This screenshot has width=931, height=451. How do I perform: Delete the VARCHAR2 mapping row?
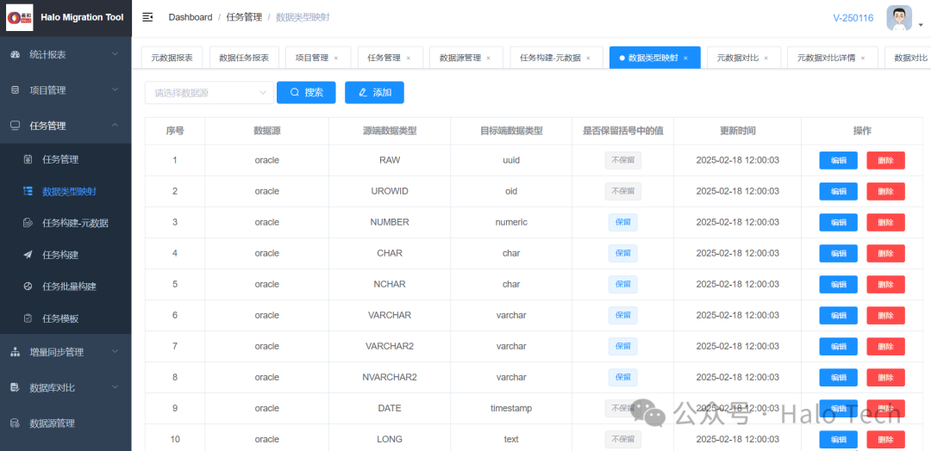click(886, 346)
